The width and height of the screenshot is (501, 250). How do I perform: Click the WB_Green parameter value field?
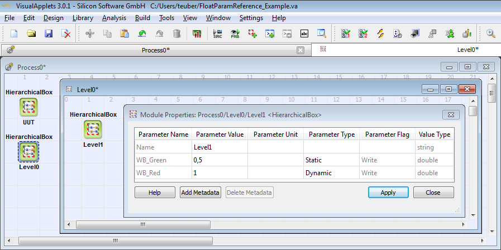click(x=219, y=160)
